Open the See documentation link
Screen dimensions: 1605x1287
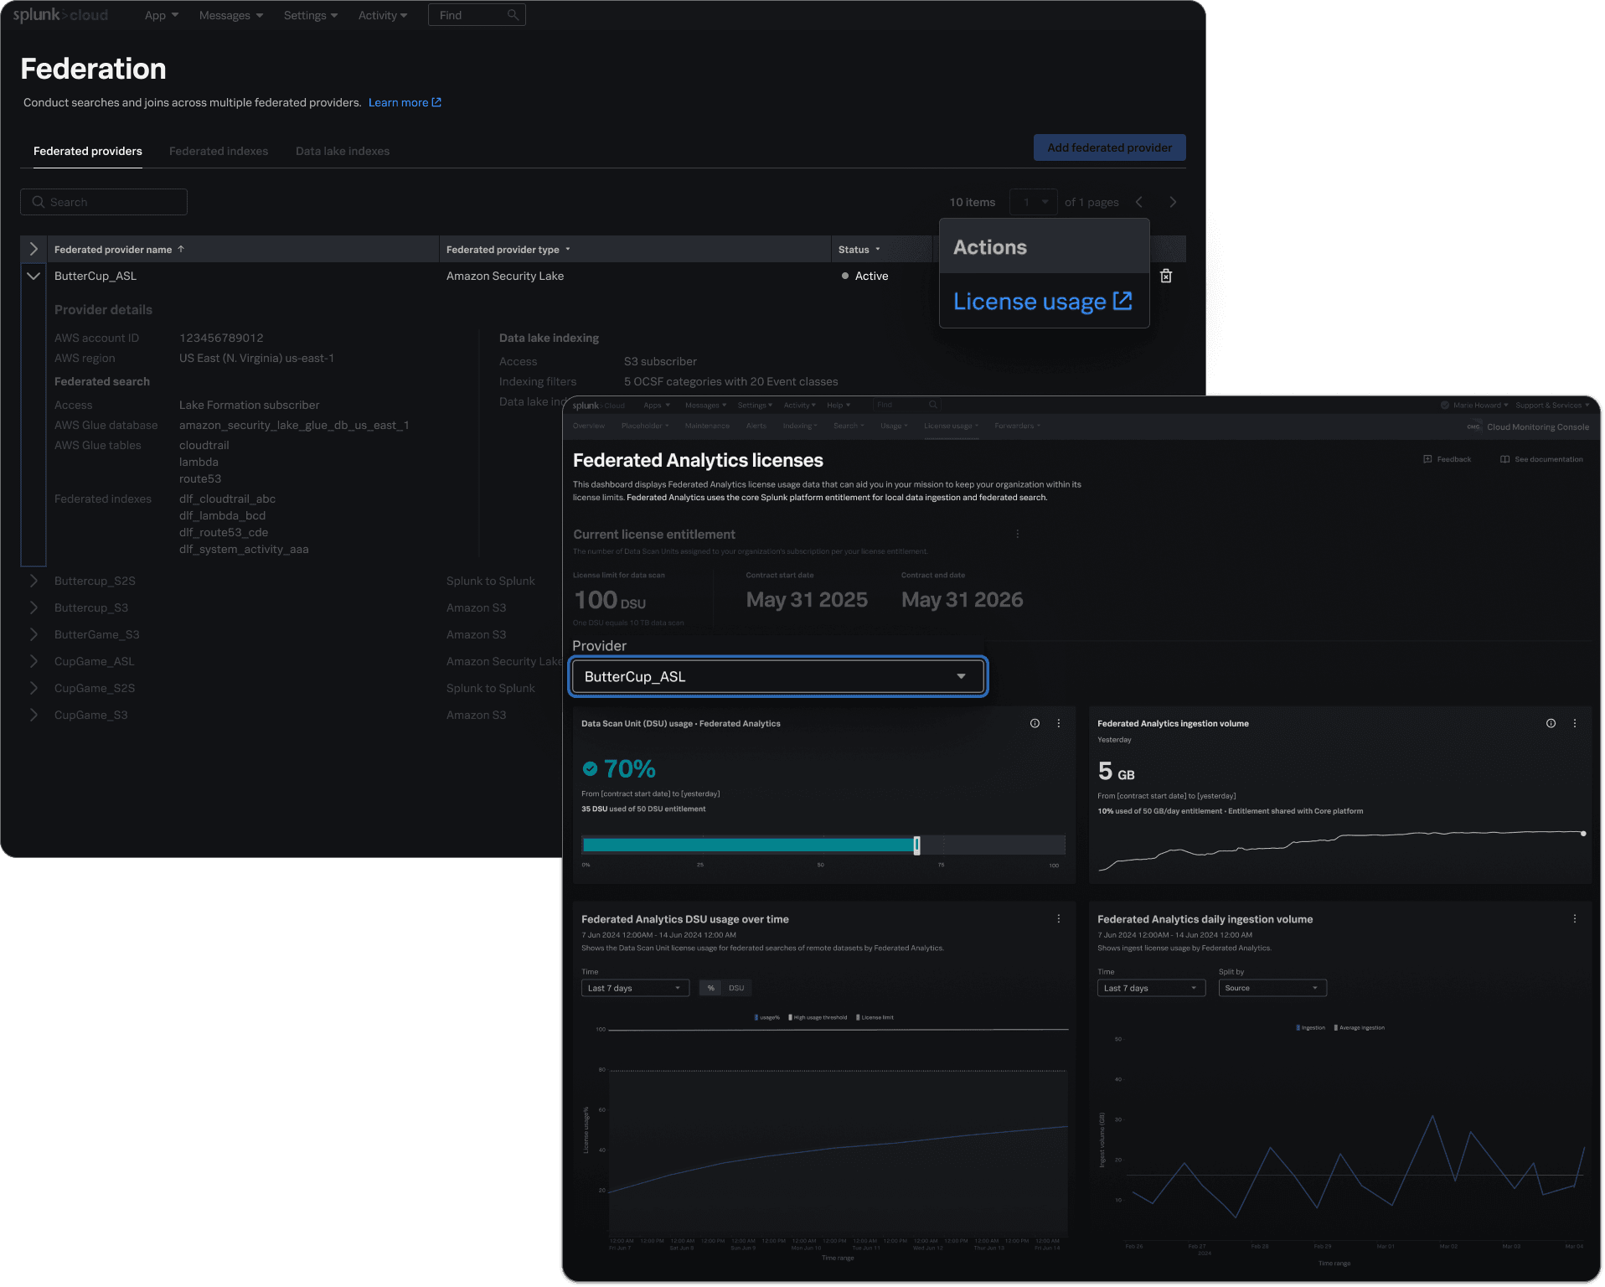coord(1541,459)
